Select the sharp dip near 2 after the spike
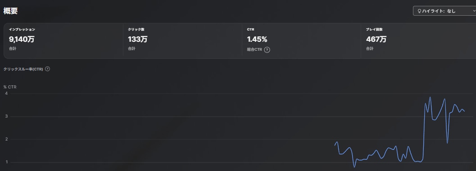 click(x=447, y=143)
